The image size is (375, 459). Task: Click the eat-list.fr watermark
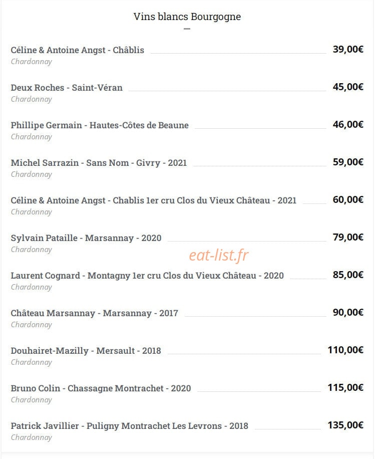[x=219, y=255]
